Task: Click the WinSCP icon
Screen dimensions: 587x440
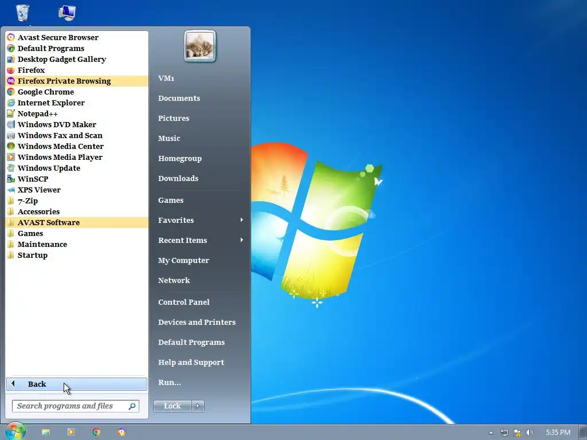Action: coord(11,179)
